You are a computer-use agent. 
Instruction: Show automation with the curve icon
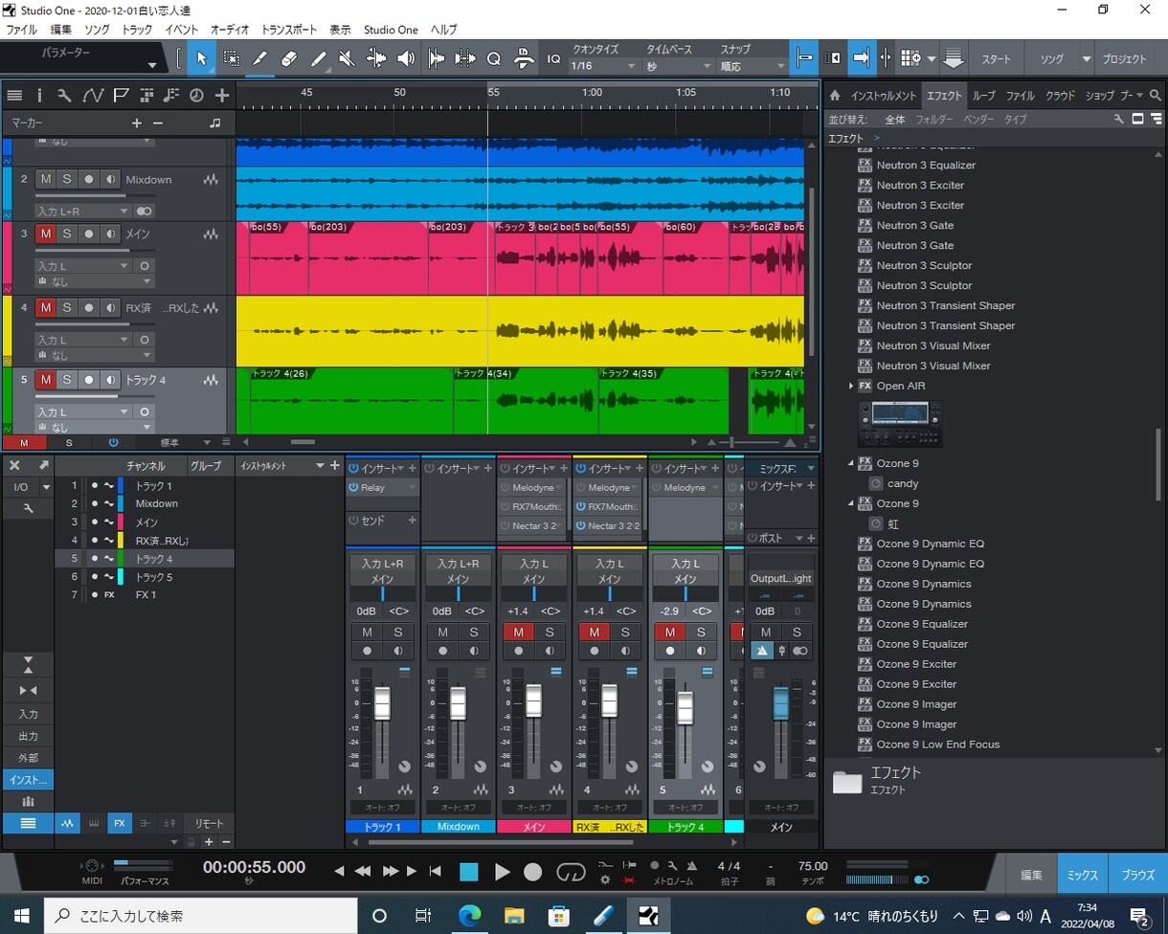(93, 95)
